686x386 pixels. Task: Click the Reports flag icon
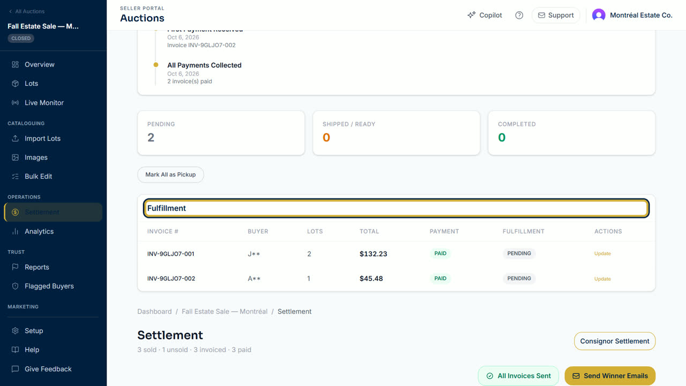(x=15, y=267)
